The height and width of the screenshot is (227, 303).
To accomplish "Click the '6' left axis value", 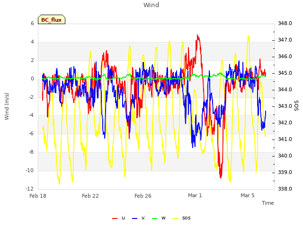I will (32, 23).
